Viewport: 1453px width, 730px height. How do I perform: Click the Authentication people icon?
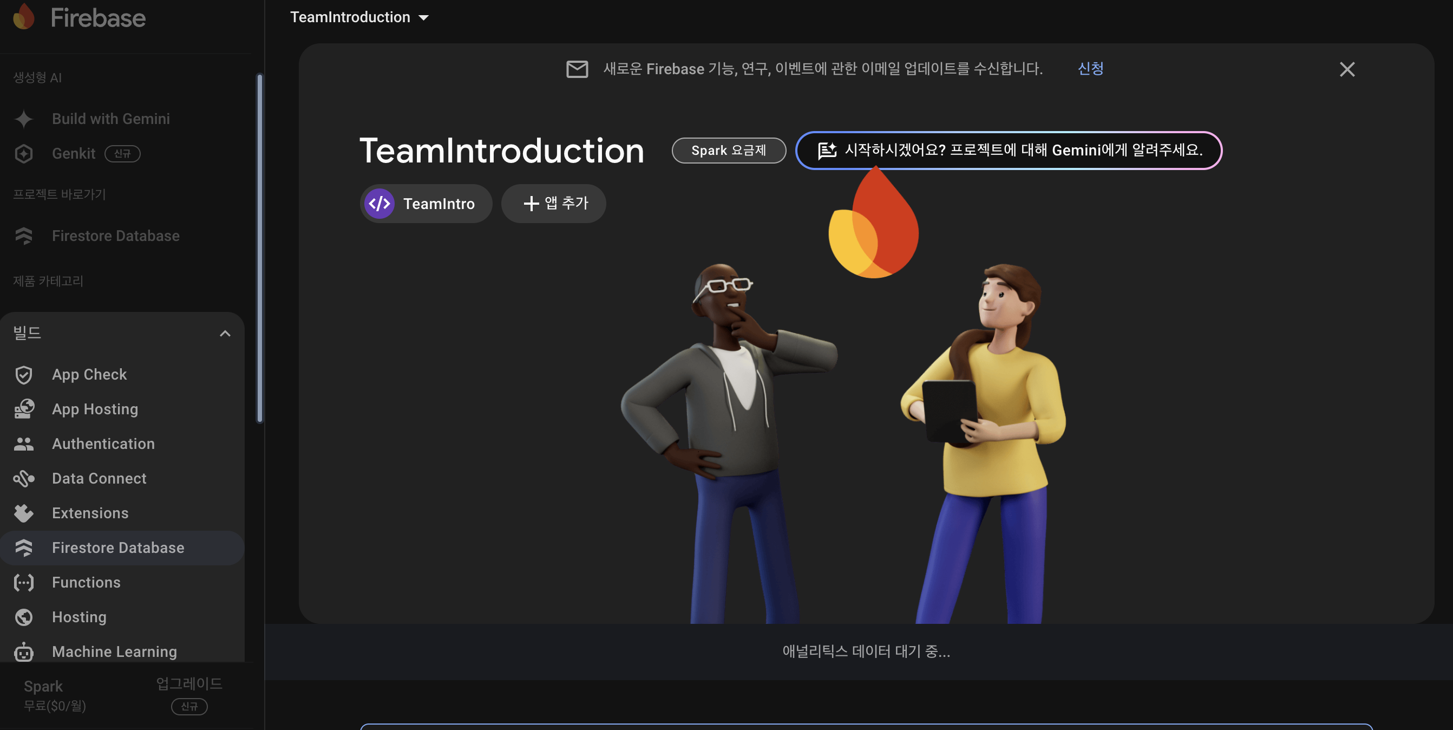pyautogui.click(x=24, y=444)
